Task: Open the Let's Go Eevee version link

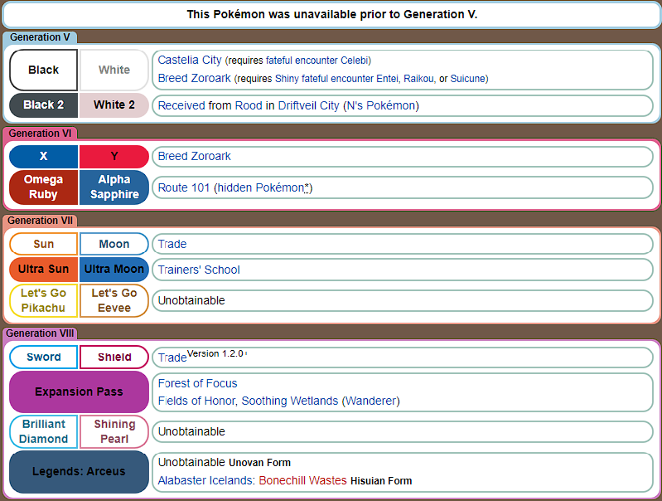Action: coord(114,300)
